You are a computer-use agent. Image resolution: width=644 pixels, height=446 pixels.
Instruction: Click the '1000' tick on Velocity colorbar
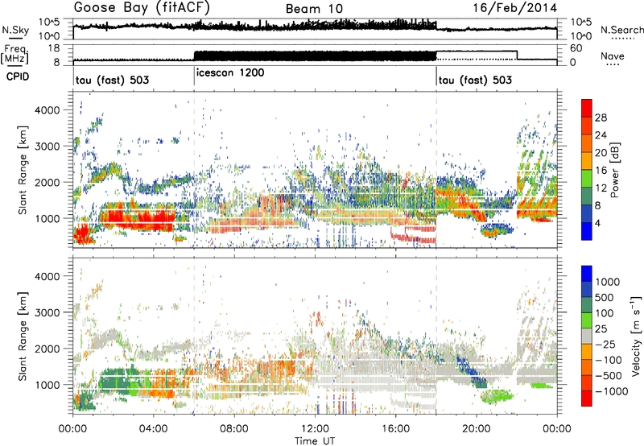tap(607, 282)
